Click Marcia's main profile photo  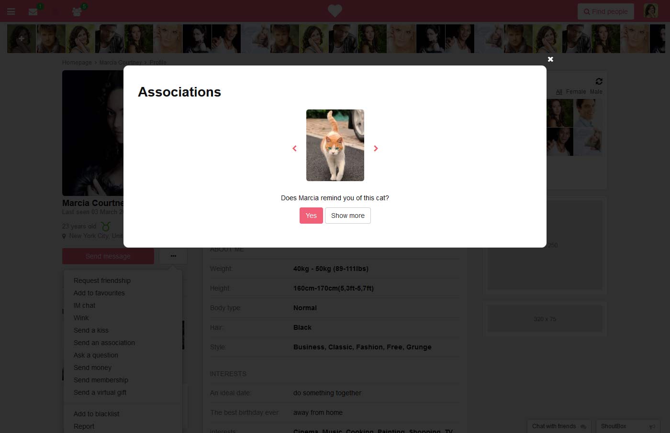(93, 133)
